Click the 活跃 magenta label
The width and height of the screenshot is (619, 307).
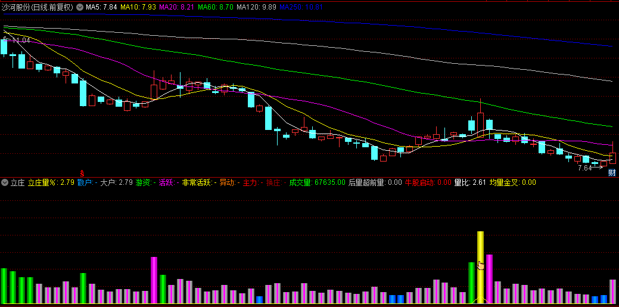tap(169, 182)
